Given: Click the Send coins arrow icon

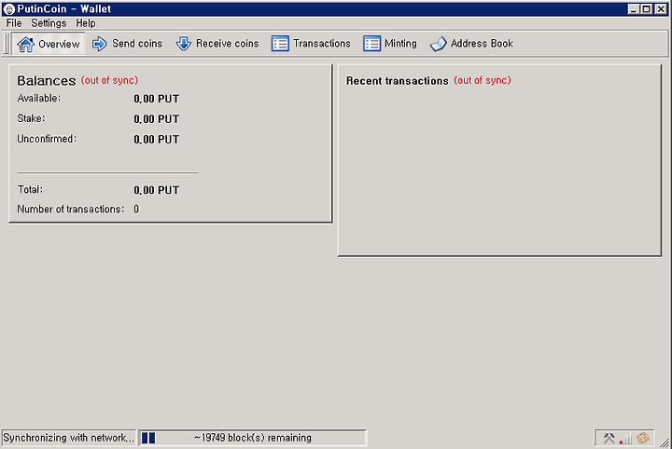Looking at the screenshot, I should (100, 44).
